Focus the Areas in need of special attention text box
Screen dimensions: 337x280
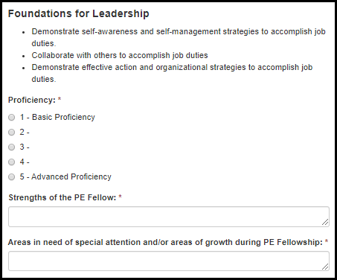(169, 261)
